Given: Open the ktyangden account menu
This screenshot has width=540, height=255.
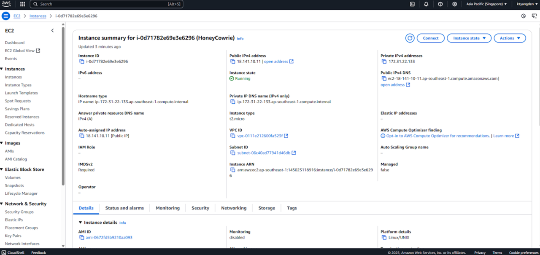Looking at the screenshot, I should [526, 4].
